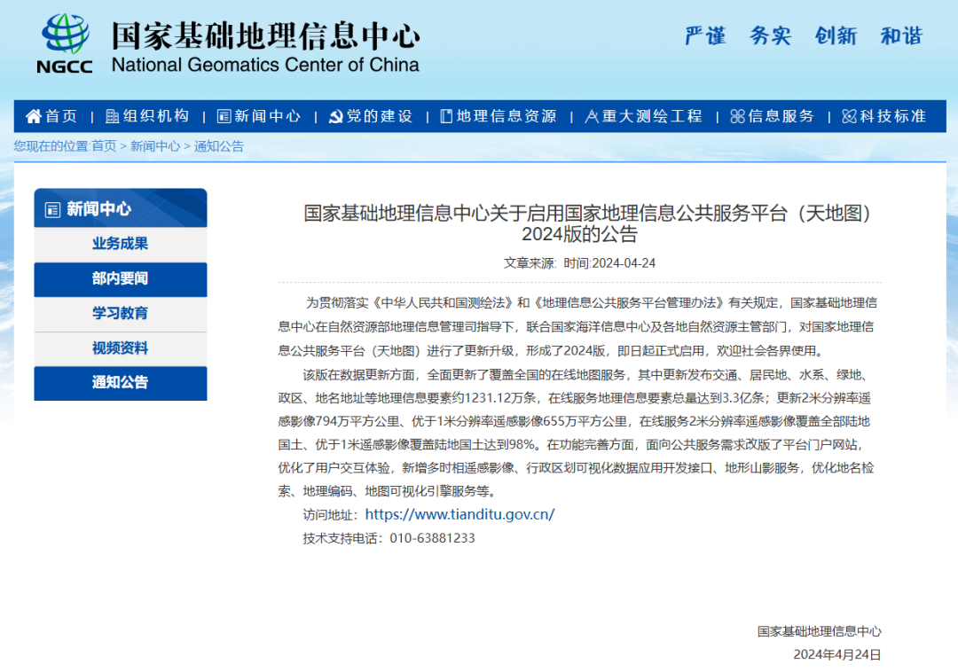This screenshot has width=958, height=672.
Task: Open the 科技标准 menu item
Action: (893, 116)
